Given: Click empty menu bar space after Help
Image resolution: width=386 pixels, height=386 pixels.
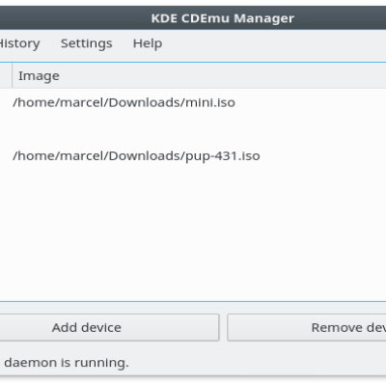Looking at the screenshot, I should (273, 43).
